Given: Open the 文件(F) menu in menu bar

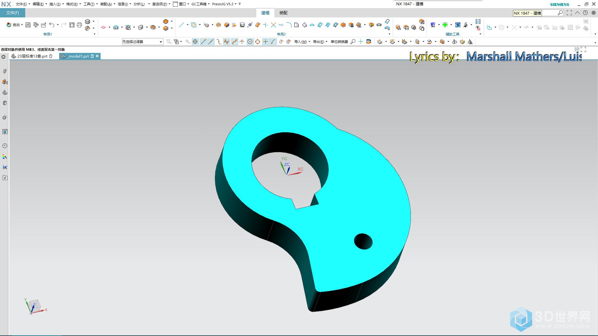Looking at the screenshot, I should tap(23, 4).
